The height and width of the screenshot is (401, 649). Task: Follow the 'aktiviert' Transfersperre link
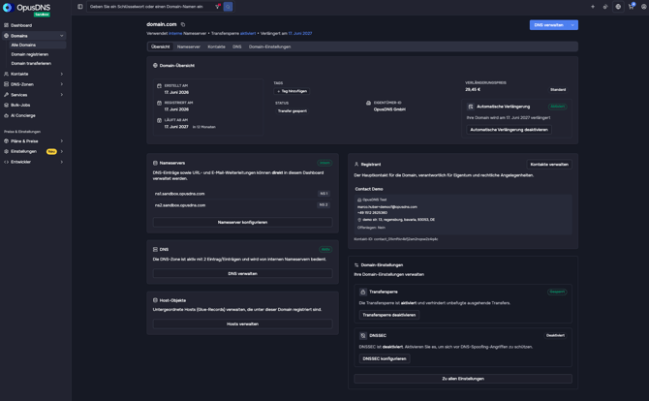(248, 34)
